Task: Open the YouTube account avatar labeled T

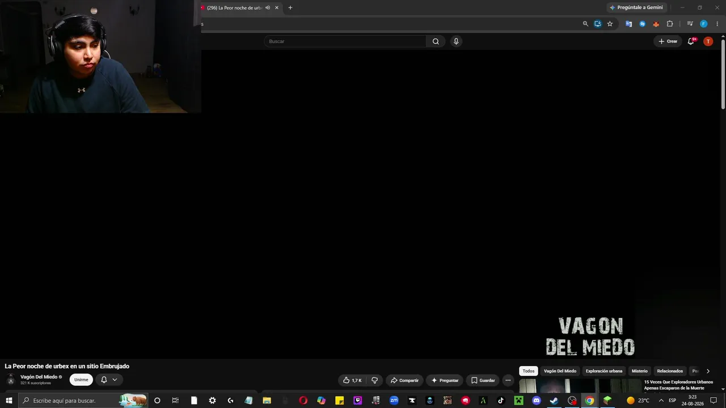Action: 708,41
